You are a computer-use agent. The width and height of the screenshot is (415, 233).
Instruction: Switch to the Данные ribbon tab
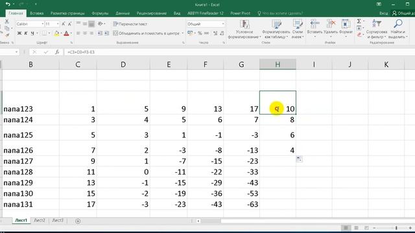point(123,13)
